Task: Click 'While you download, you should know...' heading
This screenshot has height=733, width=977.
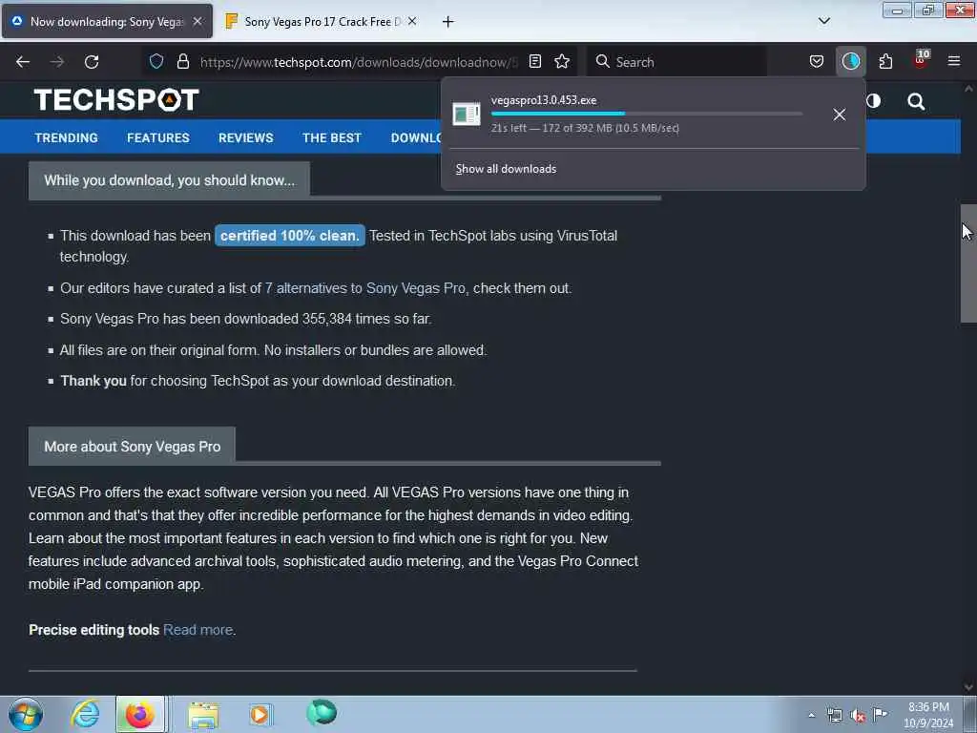Action: pyautogui.click(x=170, y=180)
